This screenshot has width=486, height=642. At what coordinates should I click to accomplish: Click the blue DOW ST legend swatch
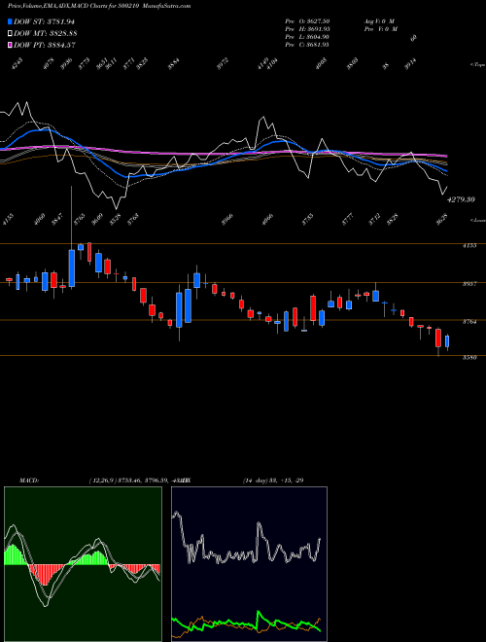click(x=10, y=21)
